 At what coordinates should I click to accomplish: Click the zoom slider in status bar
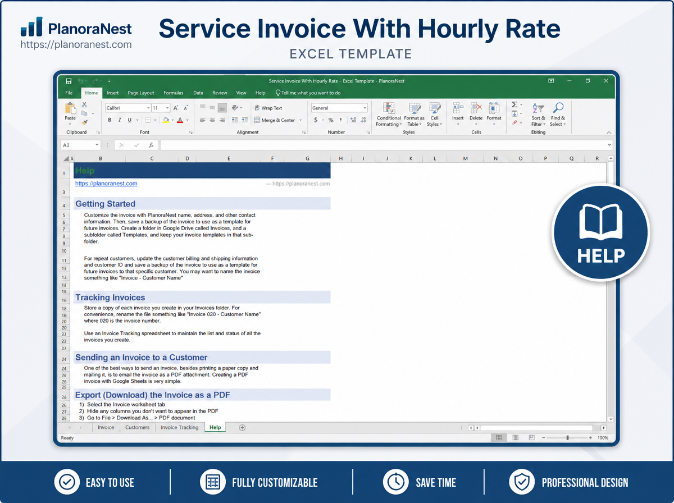coord(568,437)
